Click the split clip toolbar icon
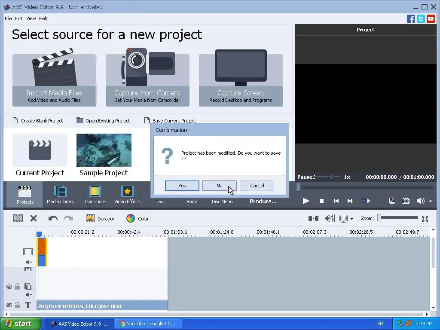 coord(18,218)
